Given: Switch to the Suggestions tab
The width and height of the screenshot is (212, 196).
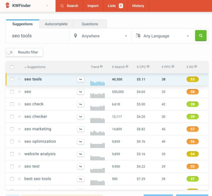Looking at the screenshot, I should pyautogui.click(x=23, y=24).
